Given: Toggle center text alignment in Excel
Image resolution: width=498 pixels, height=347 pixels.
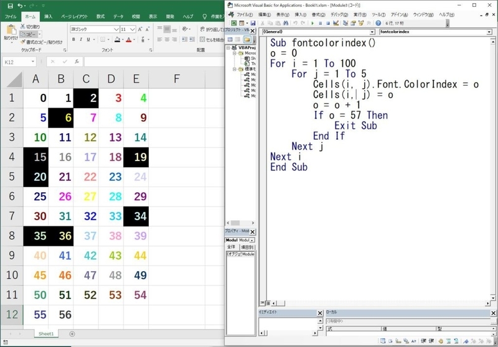Looking at the screenshot, I should (x=167, y=39).
